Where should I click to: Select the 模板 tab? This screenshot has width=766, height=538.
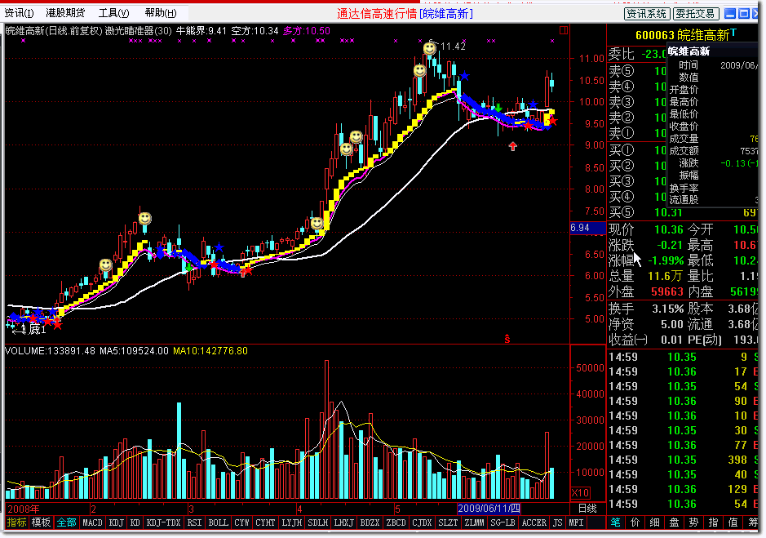(41, 522)
